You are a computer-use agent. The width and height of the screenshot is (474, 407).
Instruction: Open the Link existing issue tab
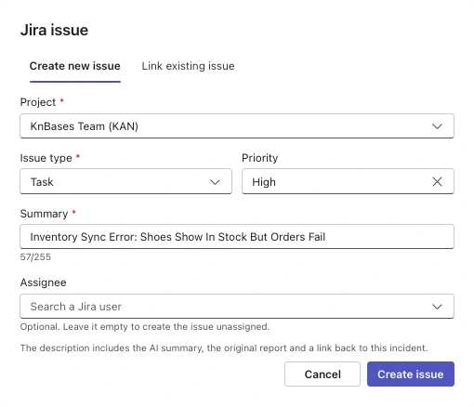188,66
